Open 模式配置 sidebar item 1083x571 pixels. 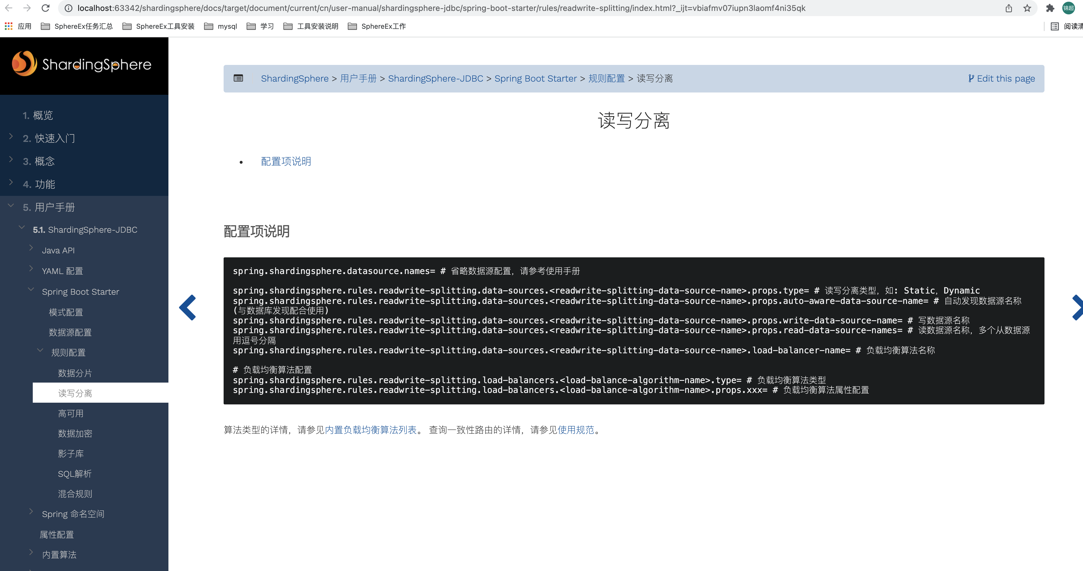point(66,312)
